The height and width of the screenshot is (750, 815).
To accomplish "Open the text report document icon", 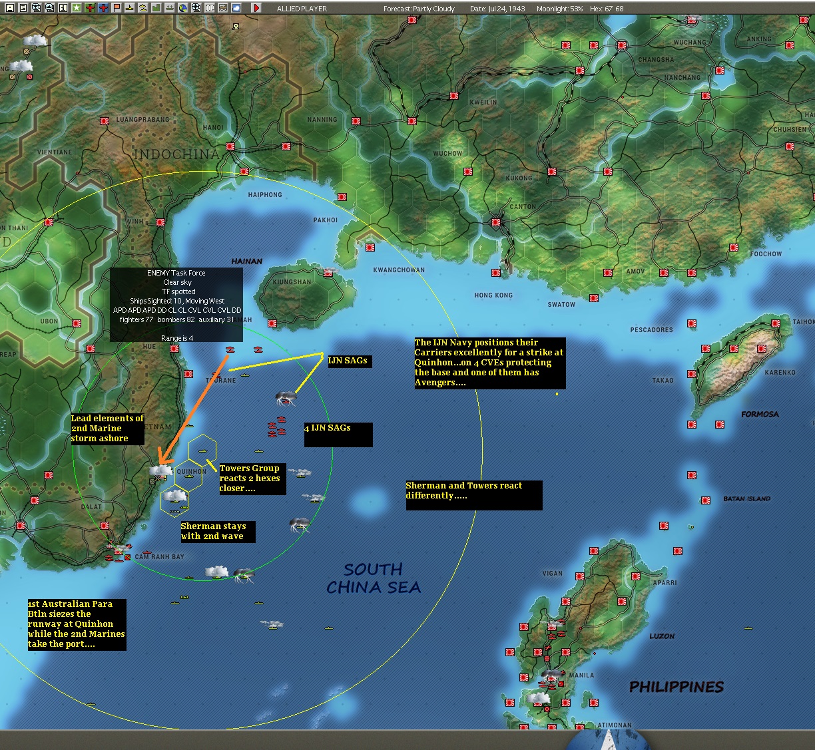I will [x=23, y=8].
